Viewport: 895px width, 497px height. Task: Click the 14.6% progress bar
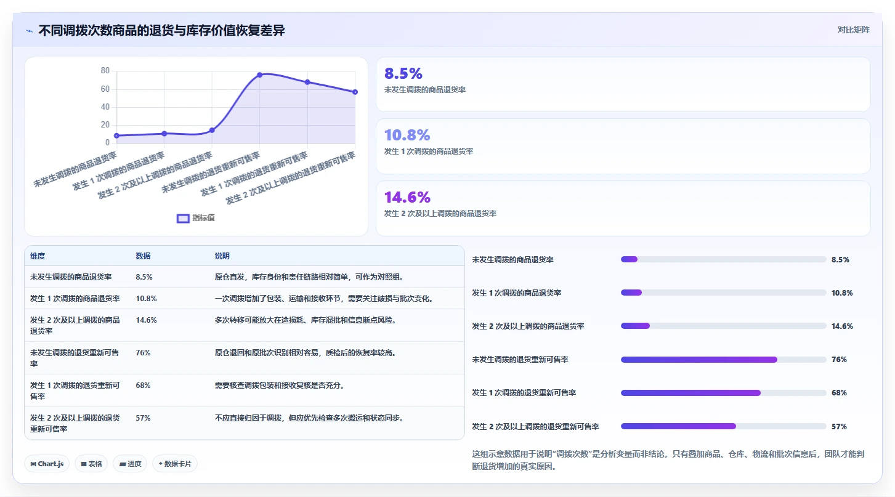(x=723, y=326)
